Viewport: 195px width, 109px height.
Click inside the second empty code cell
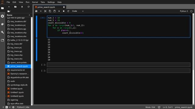[x=119, y=71]
